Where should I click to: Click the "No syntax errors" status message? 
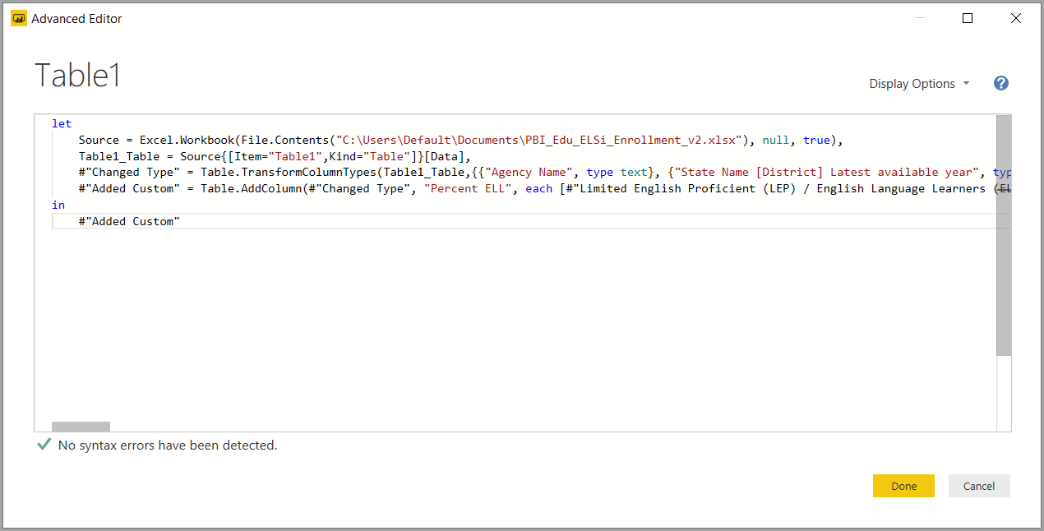[x=168, y=446]
